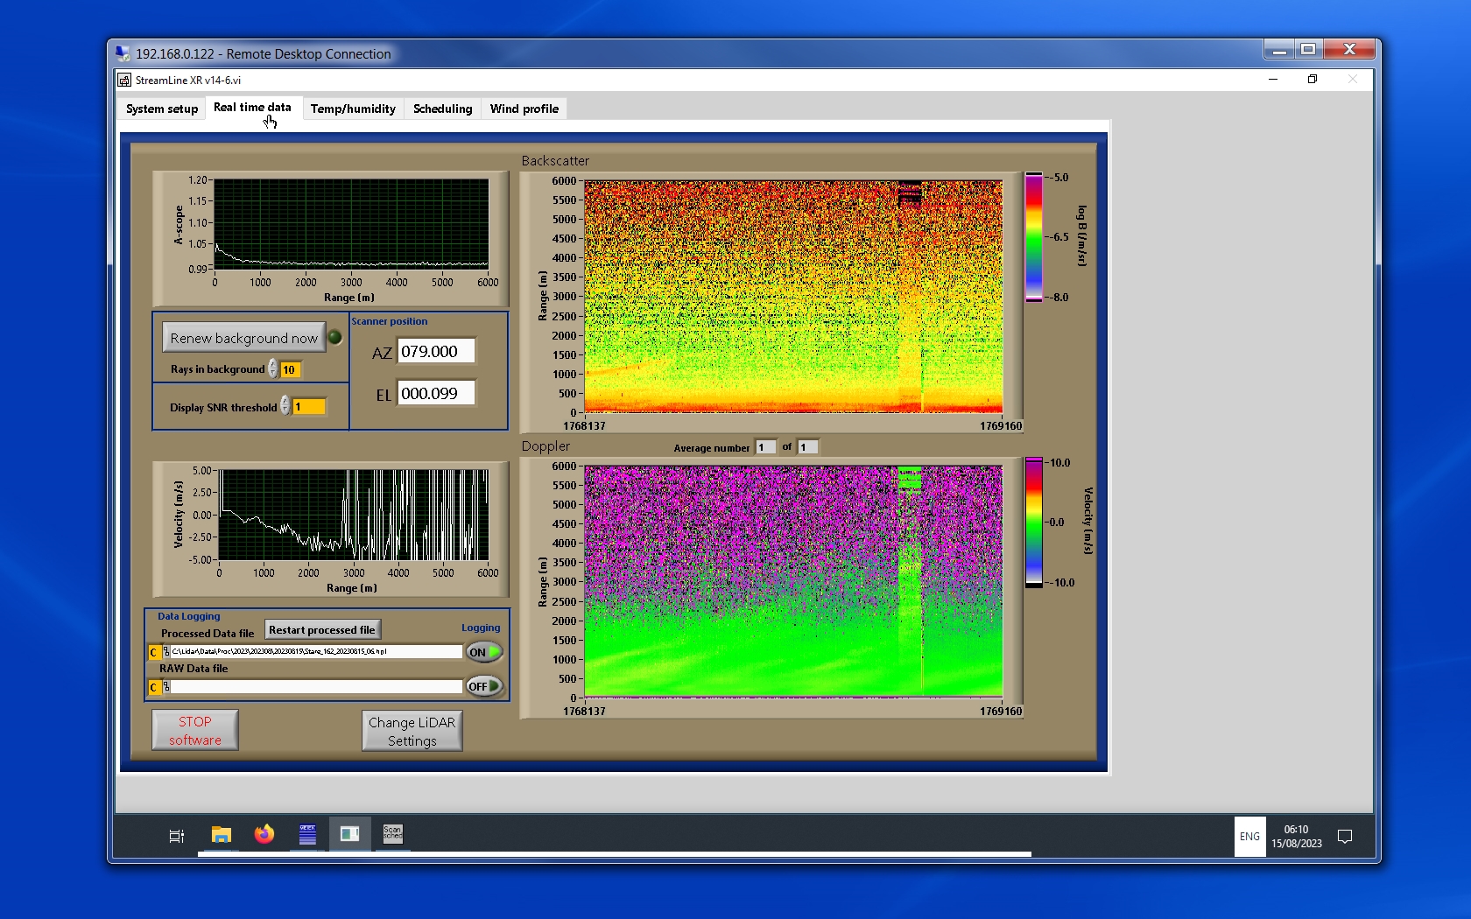This screenshot has width=1471, height=919.
Task: Click the Rays in background stepper arrows
Action: coord(273,369)
